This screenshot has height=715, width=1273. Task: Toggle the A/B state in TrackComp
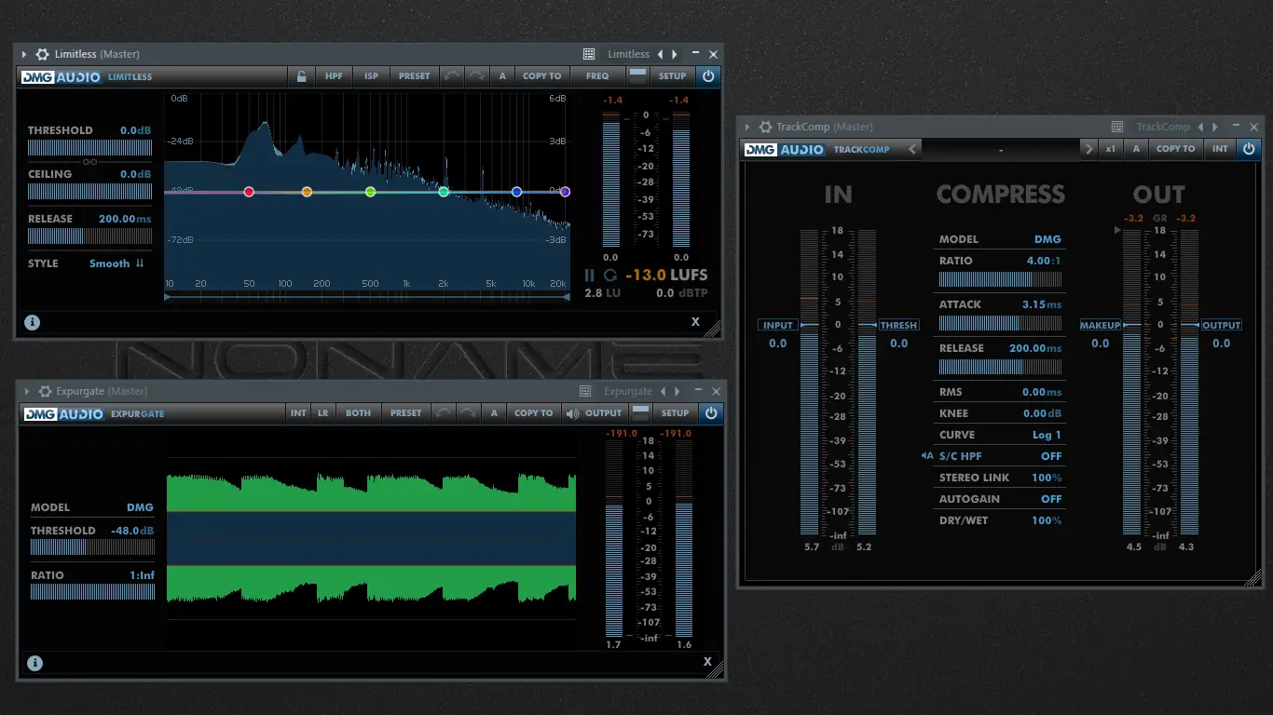coord(1136,149)
